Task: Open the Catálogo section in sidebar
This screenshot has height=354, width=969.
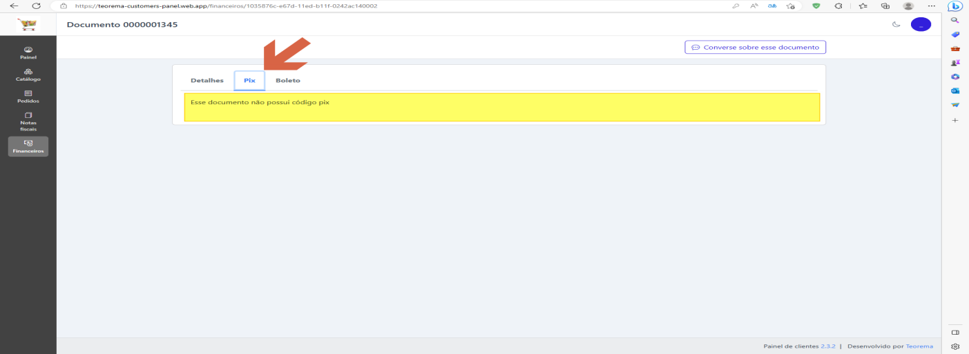Action: (28, 75)
